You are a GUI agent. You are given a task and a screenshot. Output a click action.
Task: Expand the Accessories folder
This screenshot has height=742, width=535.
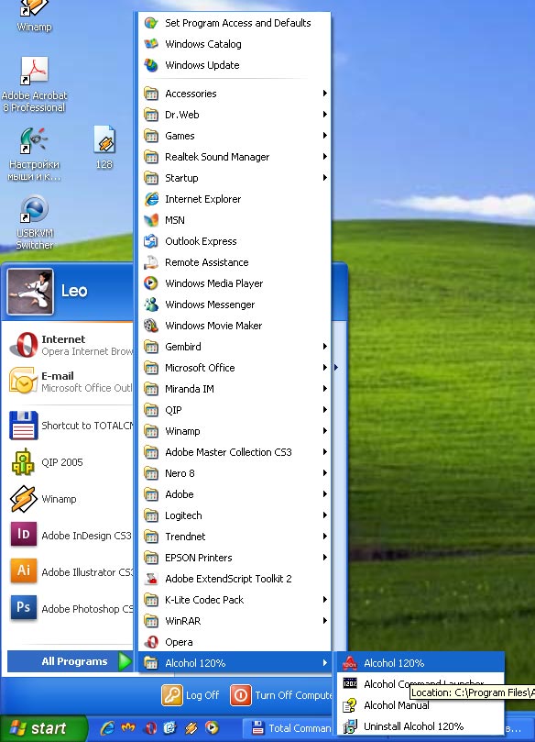point(235,94)
